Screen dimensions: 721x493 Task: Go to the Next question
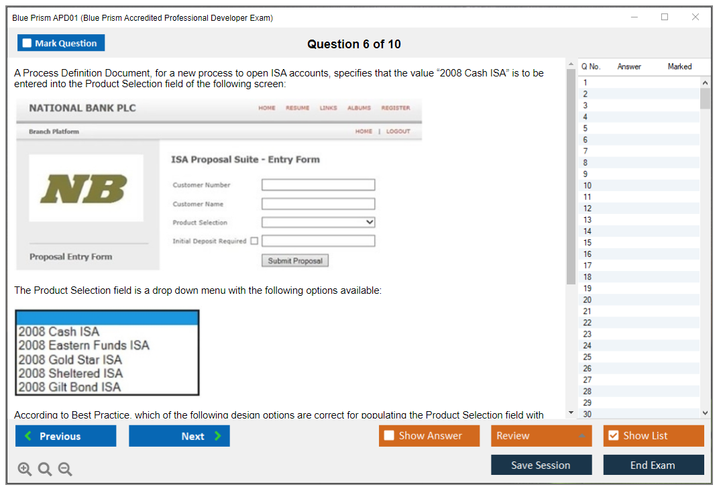179,436
